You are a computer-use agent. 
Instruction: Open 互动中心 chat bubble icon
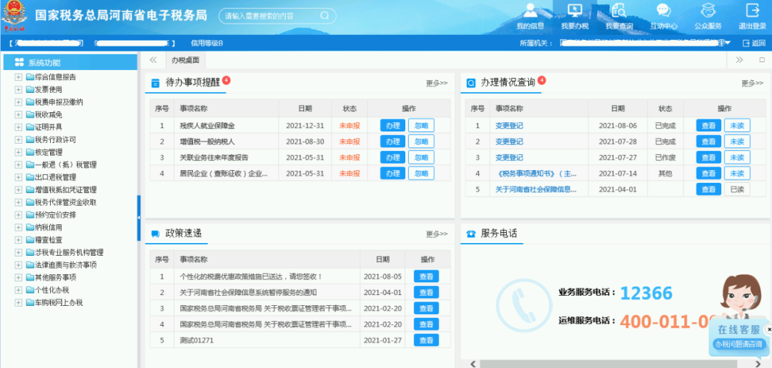pos(663,10)
